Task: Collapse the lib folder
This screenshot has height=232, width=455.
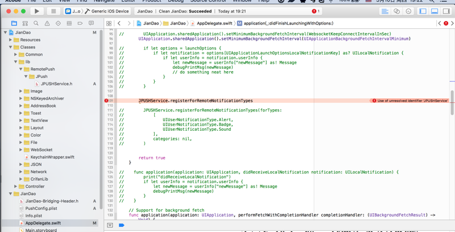Action: (16, 62)
